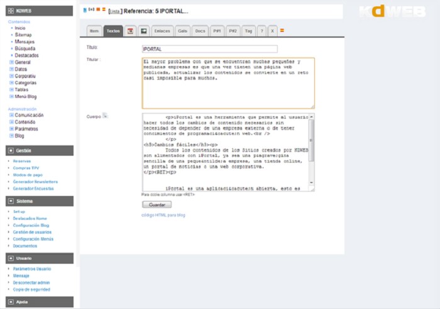Image resolution: width=440 pixels, height=309 pixels.
Task: Click inside the Titular text area
Action: (228, 83)
